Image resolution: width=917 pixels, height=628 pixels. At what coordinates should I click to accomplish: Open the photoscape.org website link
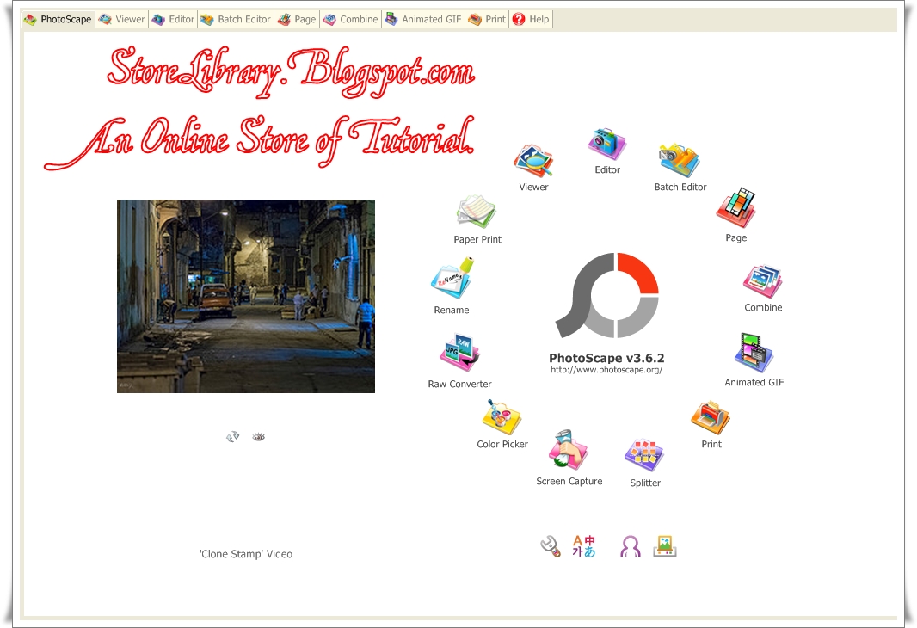(x=606, y=370)
